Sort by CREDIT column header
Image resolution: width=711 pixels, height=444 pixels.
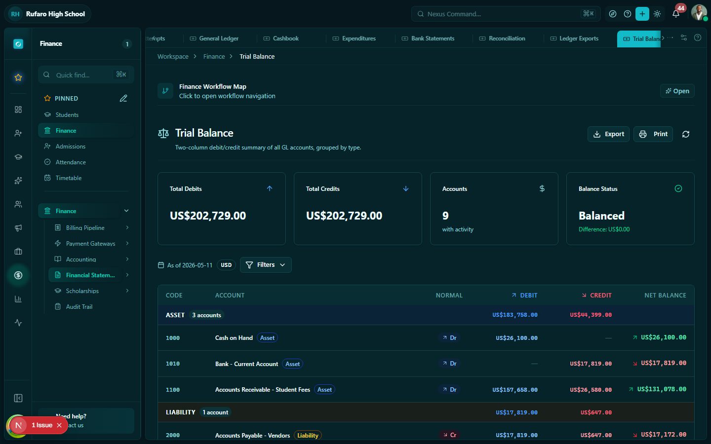point(597,296)
